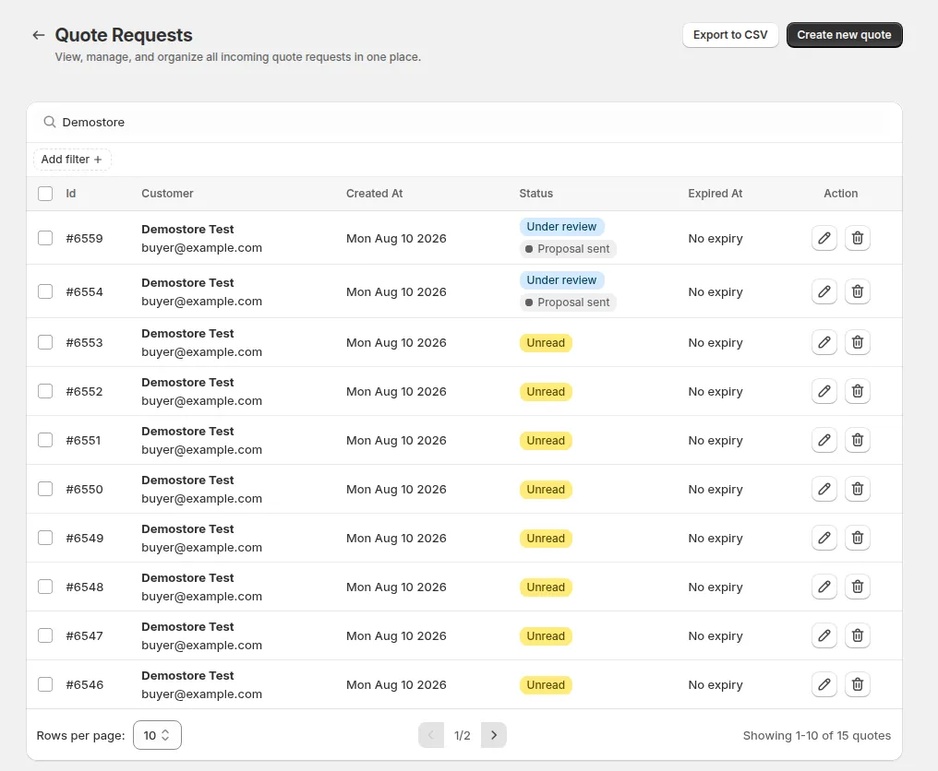Click Demostore Test name in row #6550
The image size is (938, 771).
[187, 480]
